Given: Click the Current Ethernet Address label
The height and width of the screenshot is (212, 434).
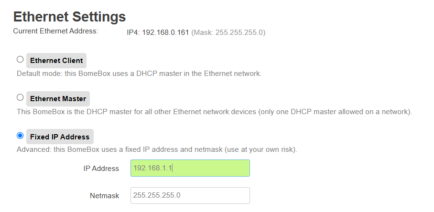Looking at the screenshot, I should click(x=55, y=32).
